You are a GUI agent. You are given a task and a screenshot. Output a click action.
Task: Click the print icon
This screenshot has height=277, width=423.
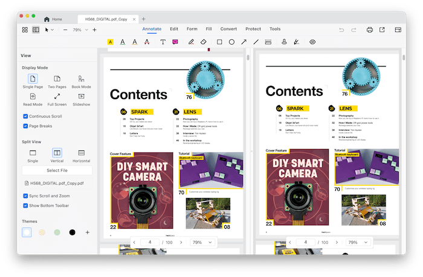tap(369, 30)
